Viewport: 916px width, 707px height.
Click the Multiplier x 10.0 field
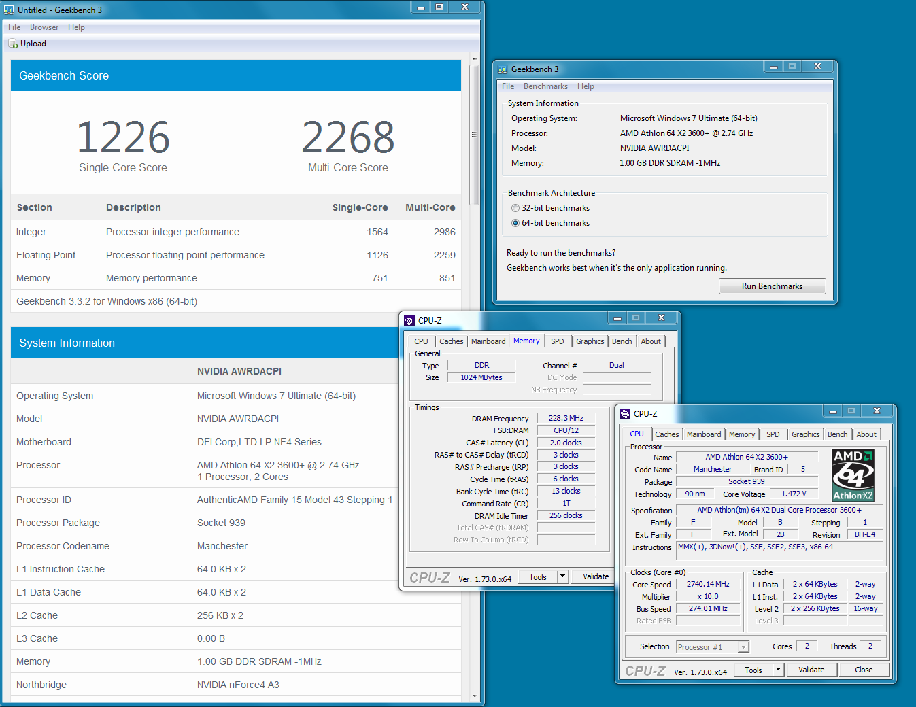pyautogui.click(x=708, y=597)
